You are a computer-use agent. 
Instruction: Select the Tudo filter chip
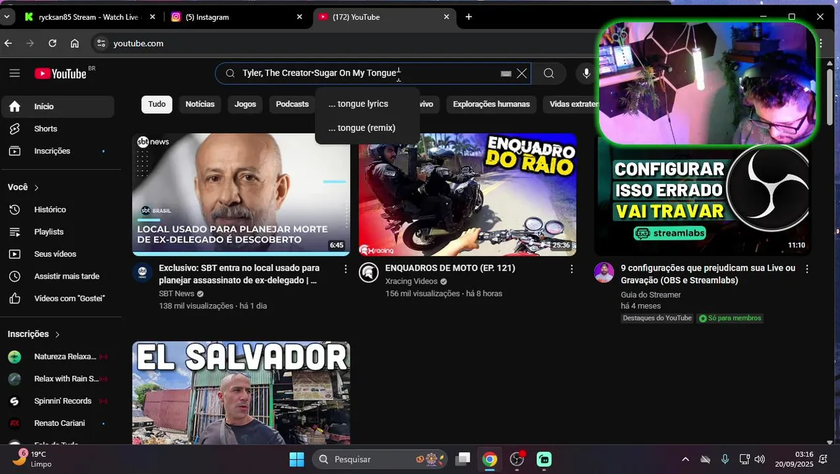click(x=157, y=104)
